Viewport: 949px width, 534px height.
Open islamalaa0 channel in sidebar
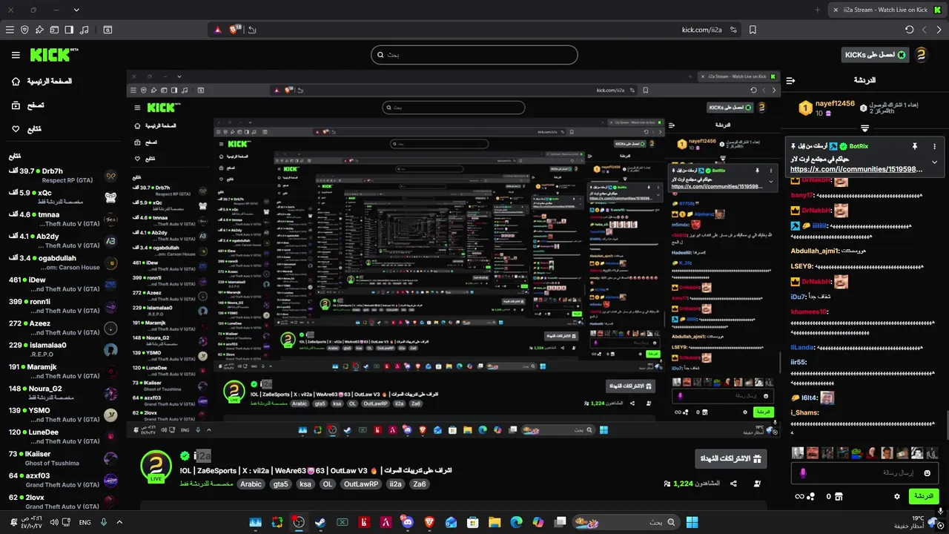pyautogui.click(x=63, y=349)
